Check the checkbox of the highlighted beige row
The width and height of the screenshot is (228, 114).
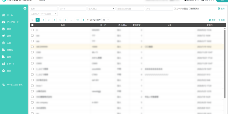(x=32, y=47)
